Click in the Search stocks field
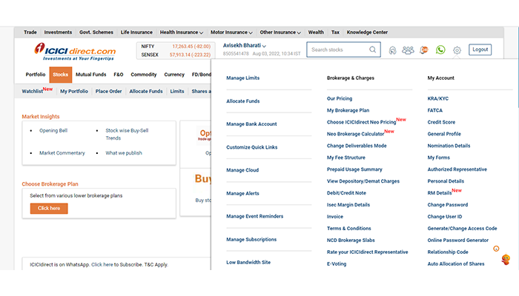Viewport: 519px width, 296px height. pyautogui.click(x=337, y=50)
